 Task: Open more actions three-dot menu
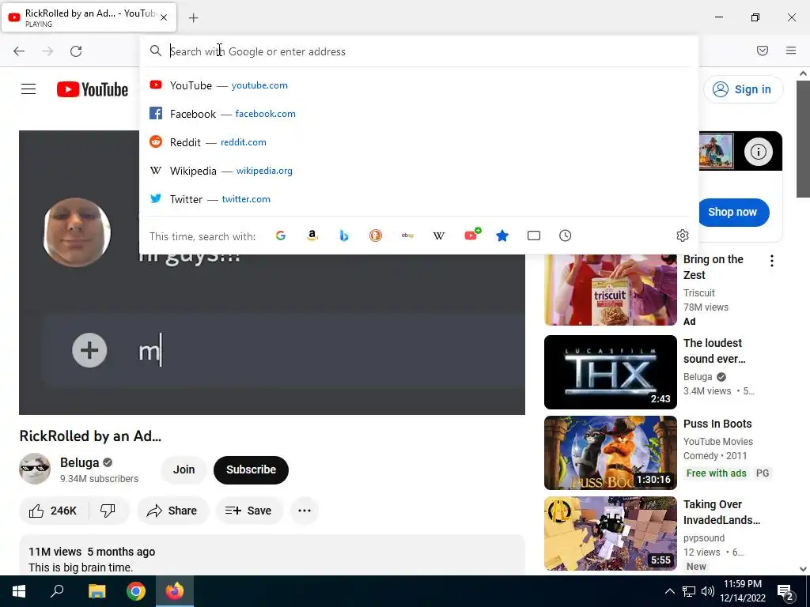(x=305, y=511)
